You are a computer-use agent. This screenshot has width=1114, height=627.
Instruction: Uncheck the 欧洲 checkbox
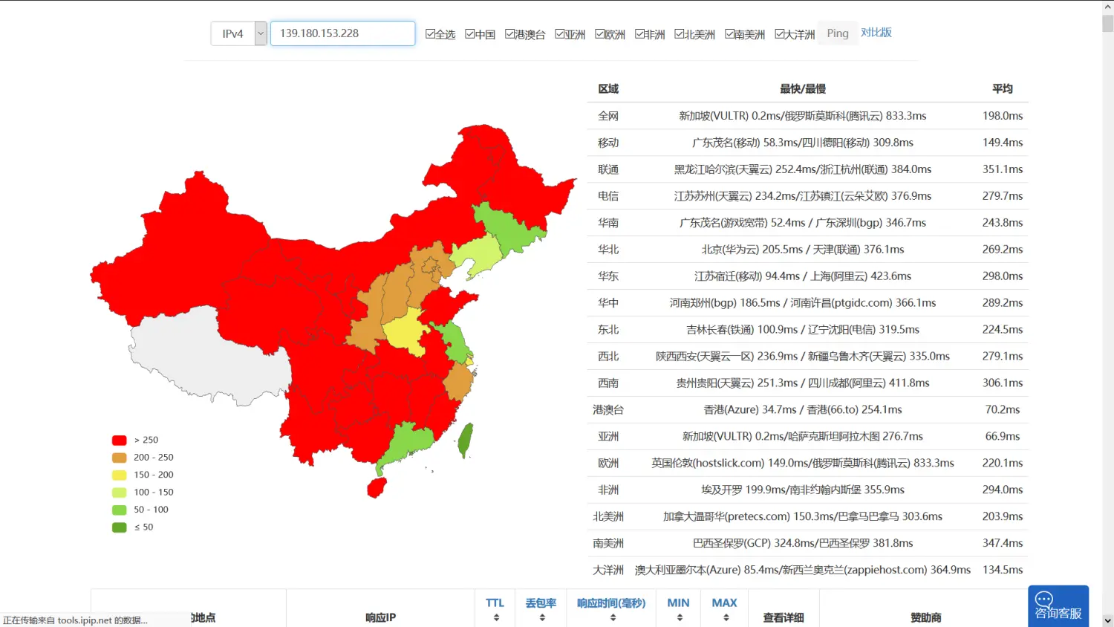coord(600,34)
